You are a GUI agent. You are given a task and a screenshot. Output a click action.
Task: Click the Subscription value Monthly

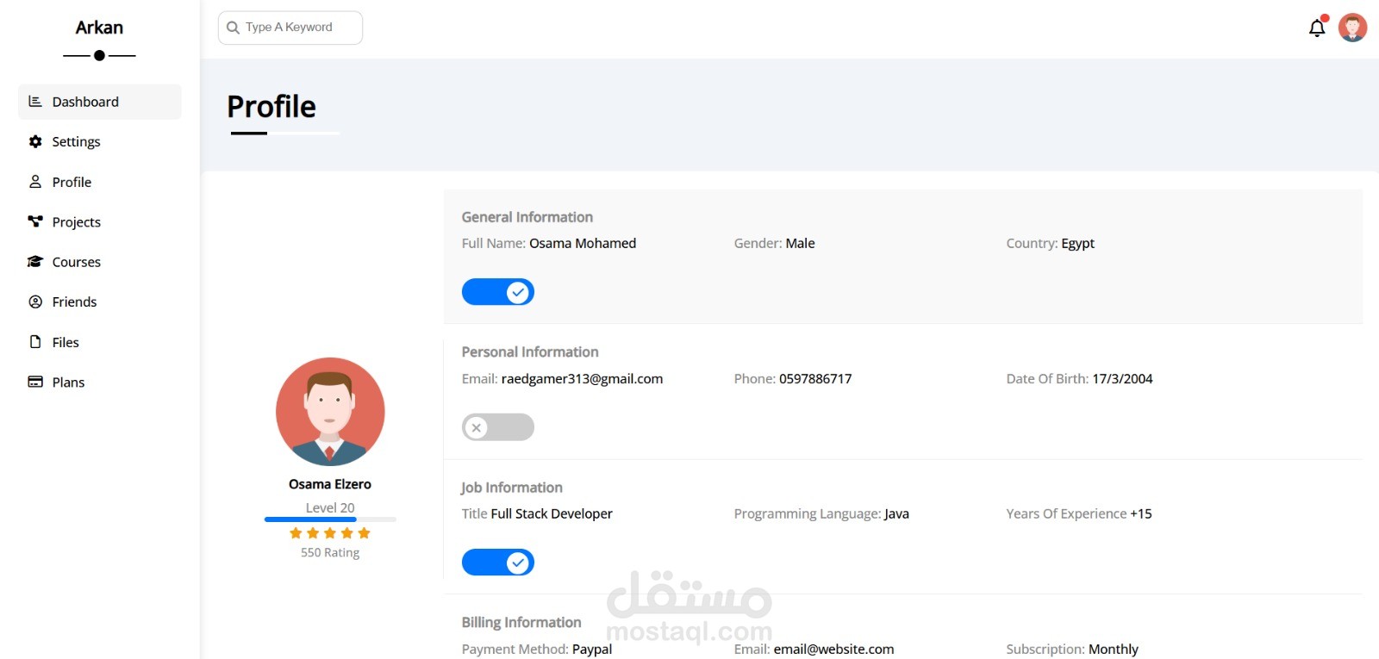point(1114,650)
